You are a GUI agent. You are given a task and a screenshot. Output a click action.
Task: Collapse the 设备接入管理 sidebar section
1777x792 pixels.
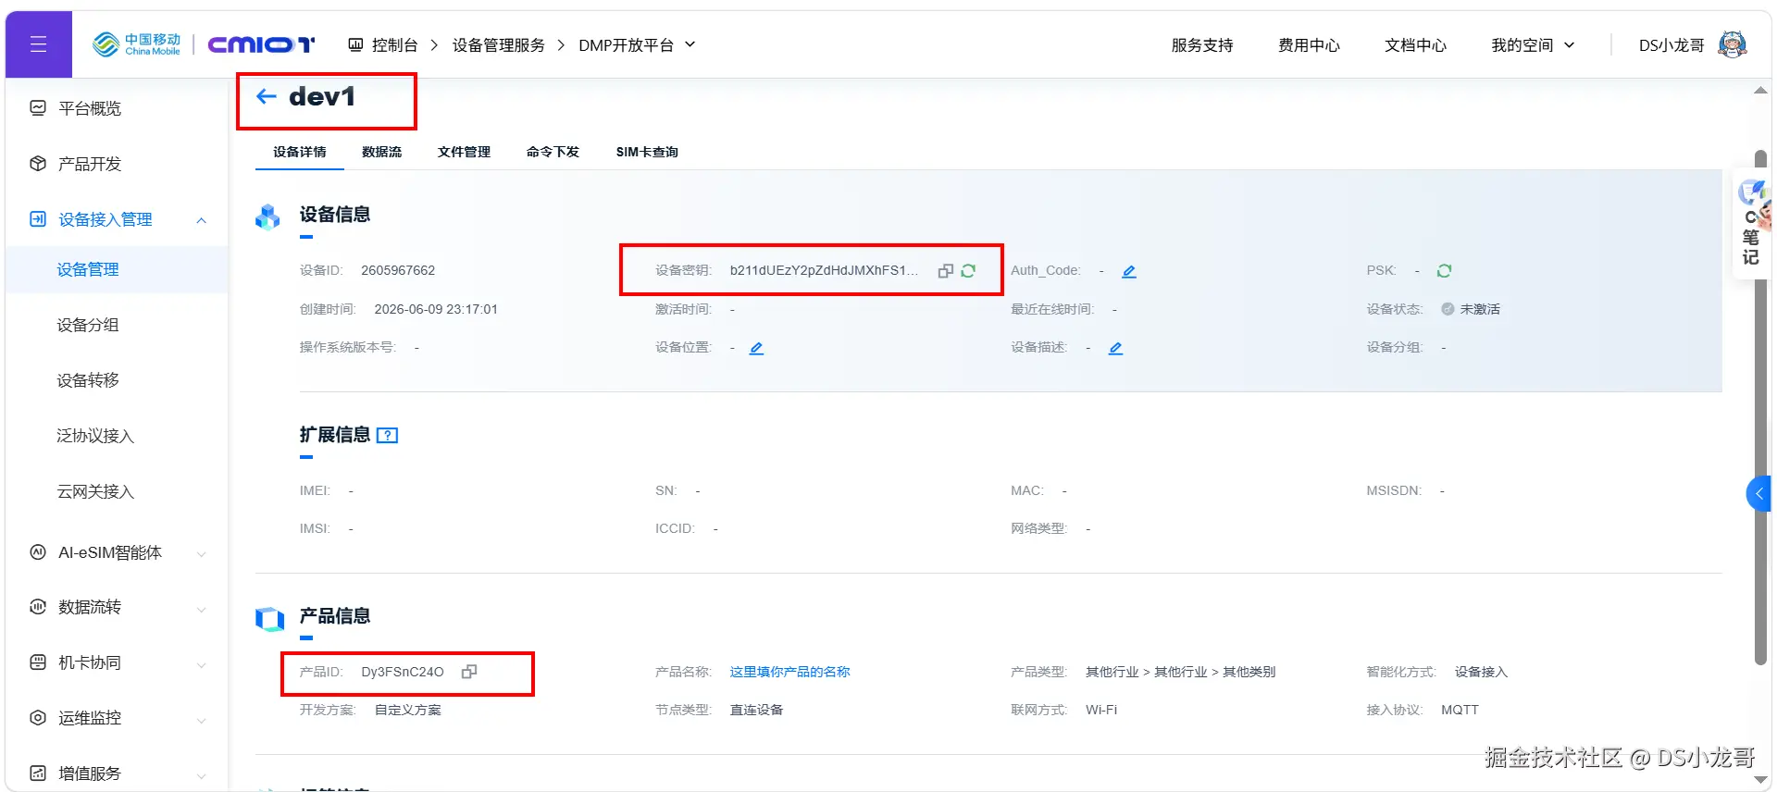point(202,219)
